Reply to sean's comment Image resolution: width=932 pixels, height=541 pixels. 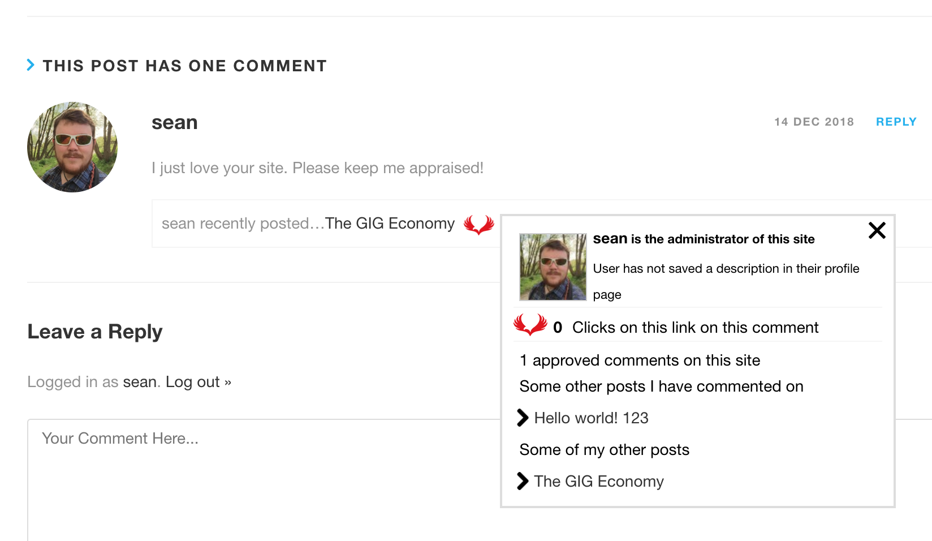(896, 122)
